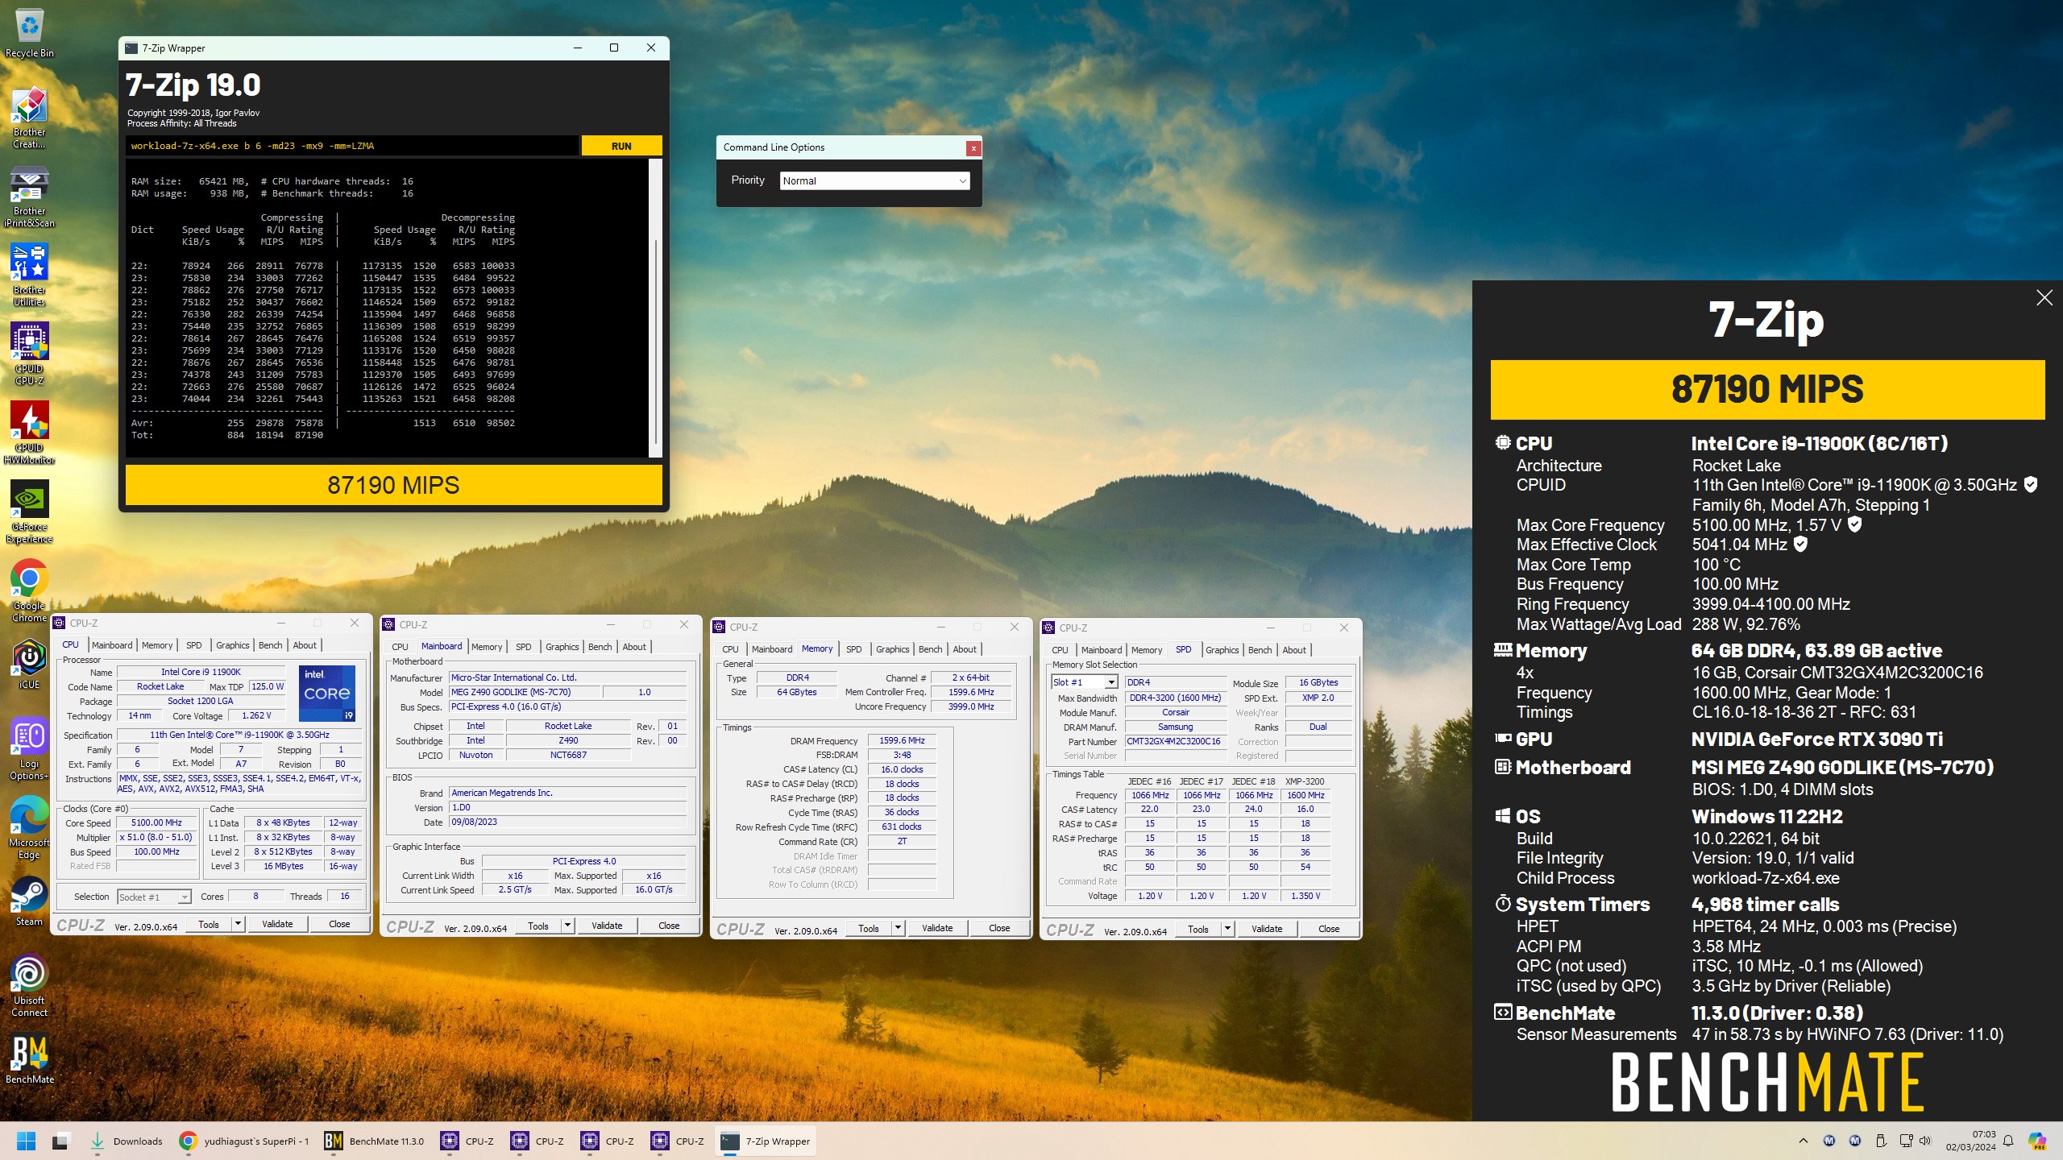Viewport: 2063px width, 1160px height.
Task: Click the RUN button in 7-Zip Wrapper
Action: (621, 146)
